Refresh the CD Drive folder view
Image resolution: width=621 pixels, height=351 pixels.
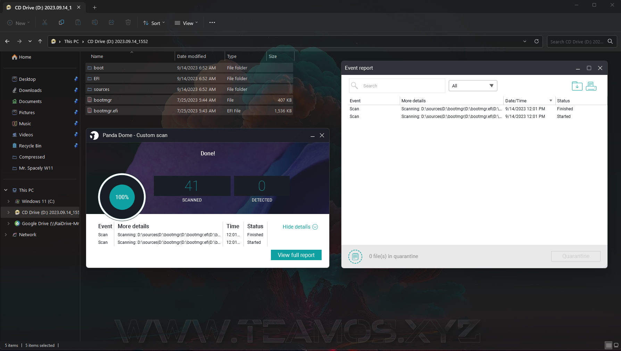(x=536, y=41)
